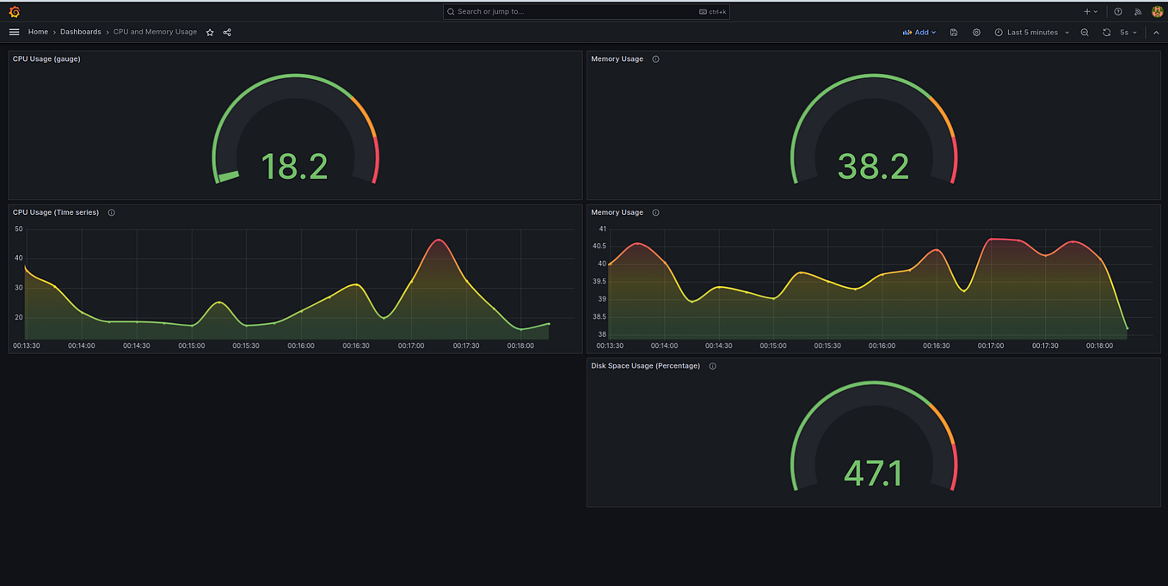Toggle the main navigation sidebar
This screenshot has width=1168, height=586.
point(14,32)
